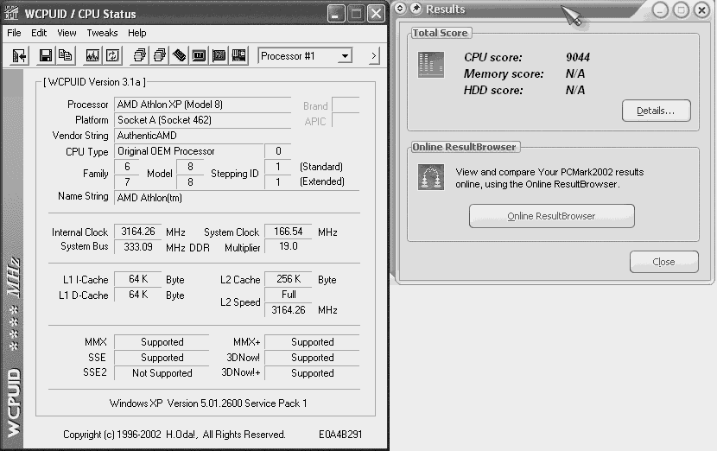Click the CPU score value 9044
717x451 pixels.
tap(578, 57)
